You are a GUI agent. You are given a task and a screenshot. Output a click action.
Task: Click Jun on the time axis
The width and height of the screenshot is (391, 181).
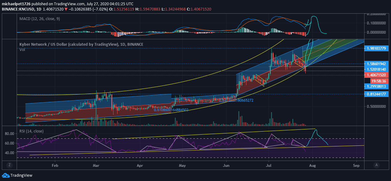[x=226, y=165]
